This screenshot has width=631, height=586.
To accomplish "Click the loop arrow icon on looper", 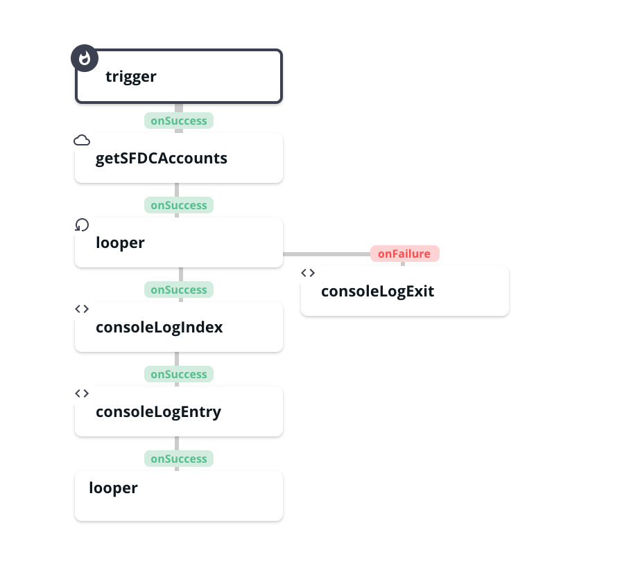I will click(x=82, y=224).
